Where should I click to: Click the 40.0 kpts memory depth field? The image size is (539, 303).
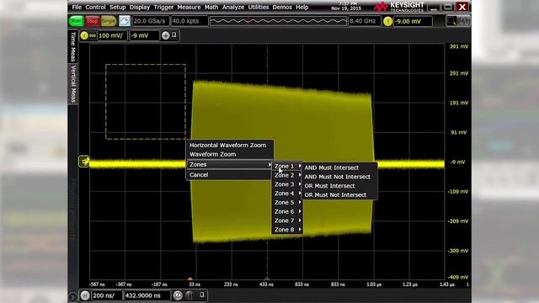click(189, 21)
